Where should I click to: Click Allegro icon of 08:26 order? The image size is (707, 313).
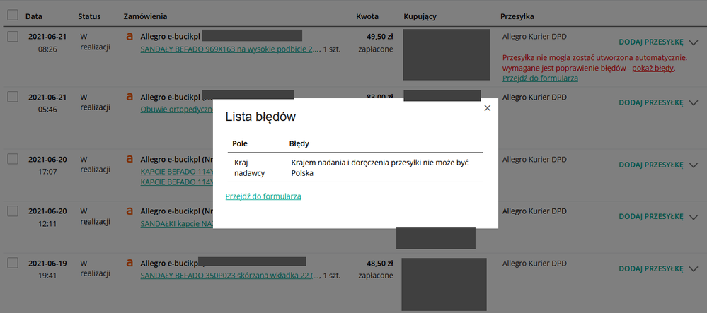point(130,37)
